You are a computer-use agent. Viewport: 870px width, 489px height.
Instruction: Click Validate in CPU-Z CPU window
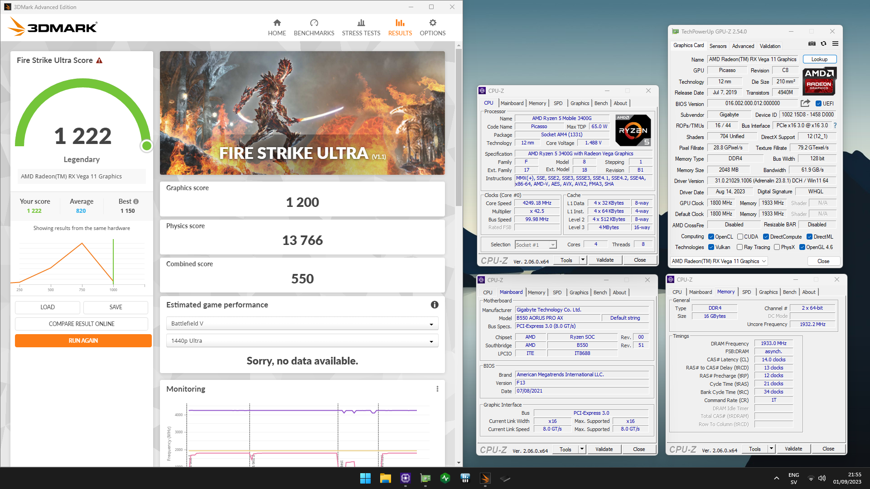605,260
